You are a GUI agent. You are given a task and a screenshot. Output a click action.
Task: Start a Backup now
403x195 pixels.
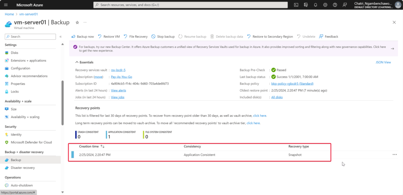pos(83,37)
